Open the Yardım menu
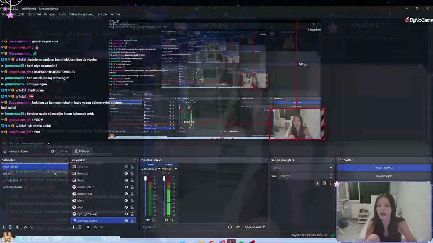 (x=115, y=14)
